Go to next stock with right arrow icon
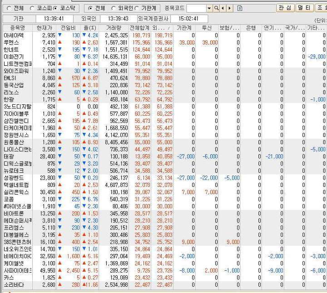 (x=230, y=8)
